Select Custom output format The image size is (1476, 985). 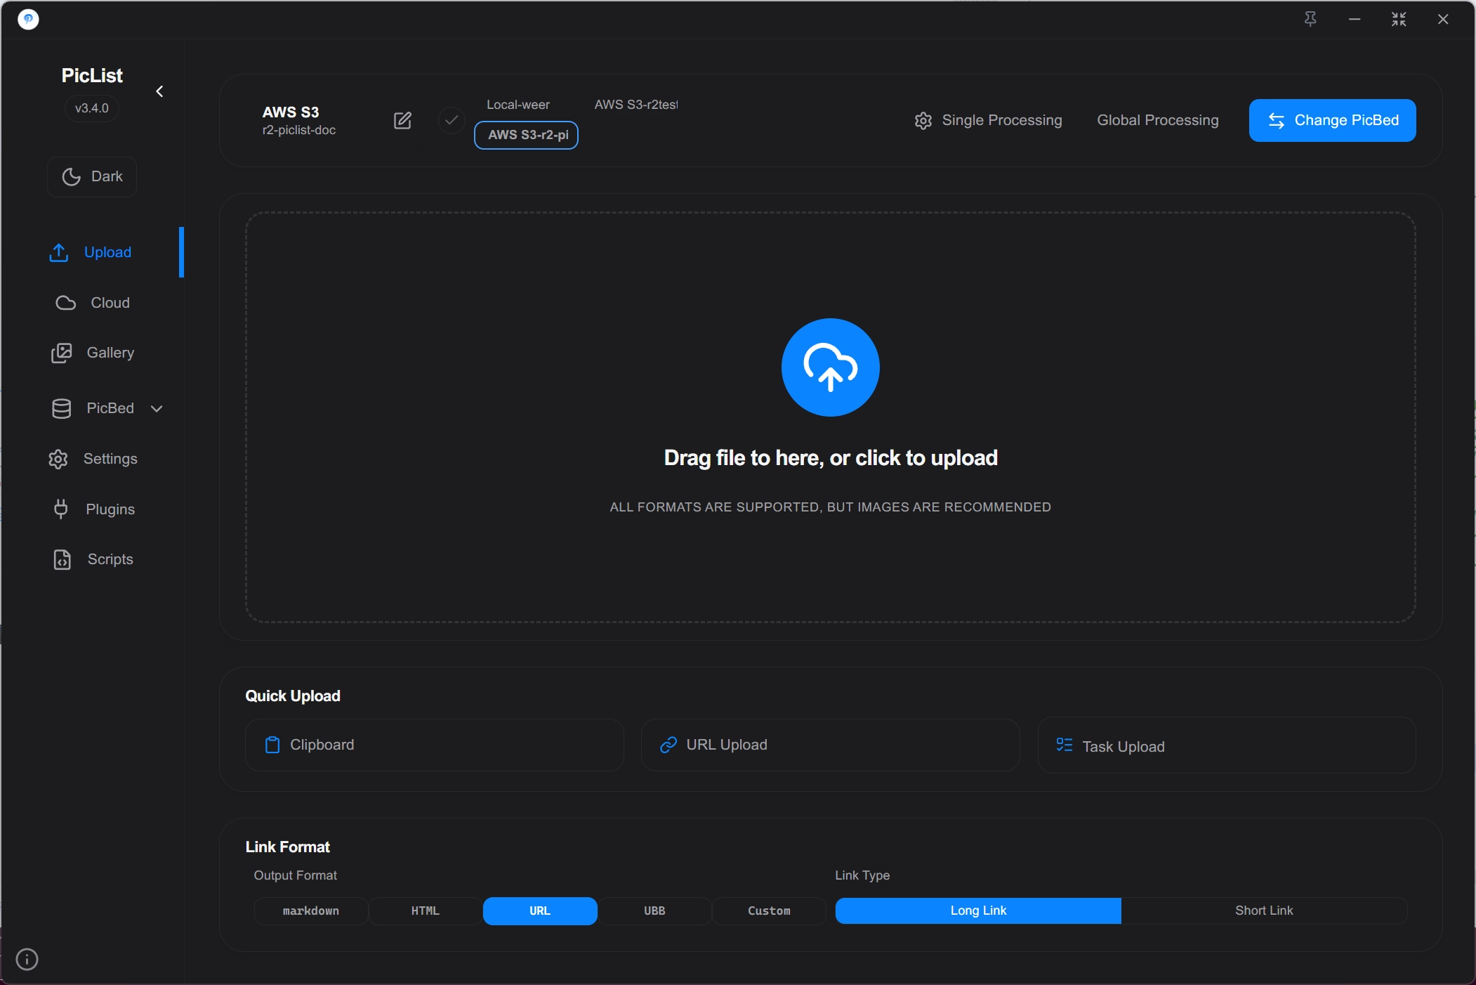coord(769,911)
